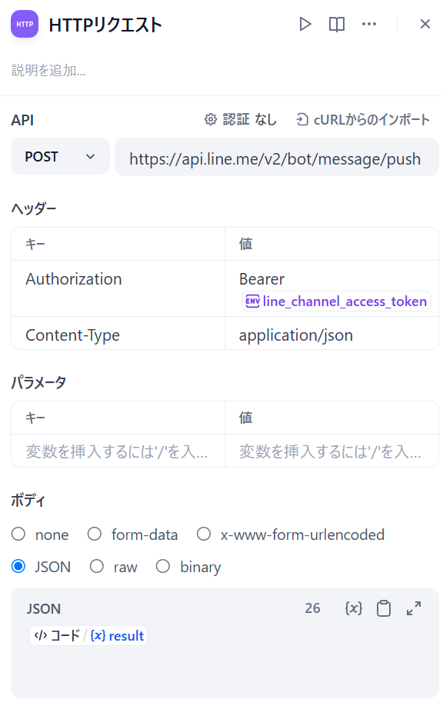Expand JSON editor to full view
The height and width of the screenshot is (706, 443).
pos(414,608)
